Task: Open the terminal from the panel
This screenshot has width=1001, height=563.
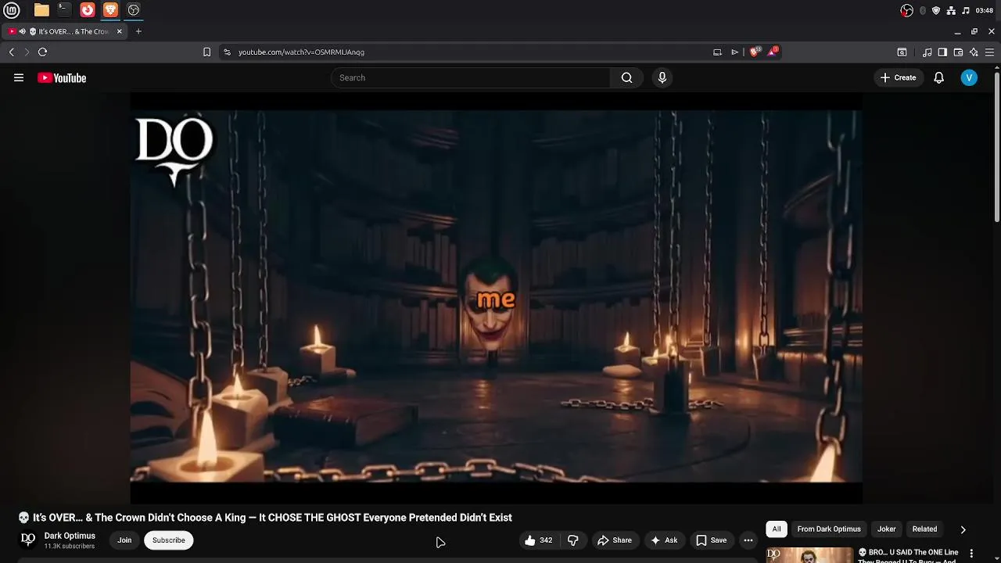Action: (x=64, y=10)
